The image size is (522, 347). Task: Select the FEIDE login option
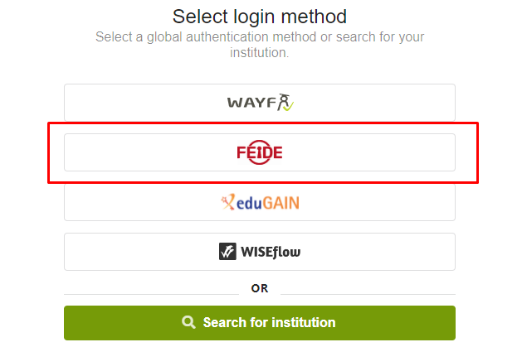tap(259, 152)
